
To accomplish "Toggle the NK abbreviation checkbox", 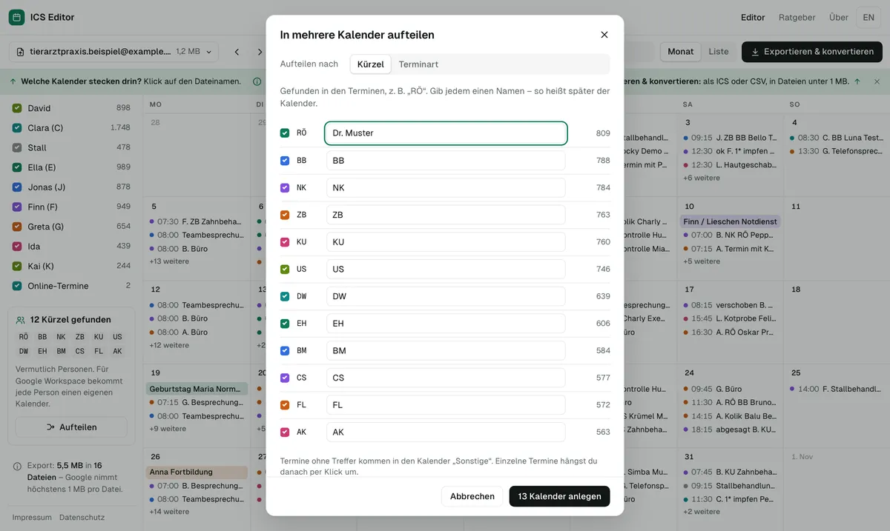I will coord(285,188).
